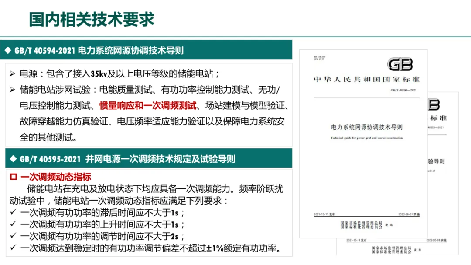This screenshot has height=265, width=471.
Task: Click the slide title 国内相关技术要求
Action: [x=92, y=20]
